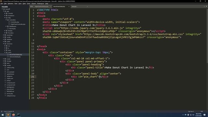This screenshot has width=208, height=117.
Task: Click the next tab arrow
Action: click(32, 6)
